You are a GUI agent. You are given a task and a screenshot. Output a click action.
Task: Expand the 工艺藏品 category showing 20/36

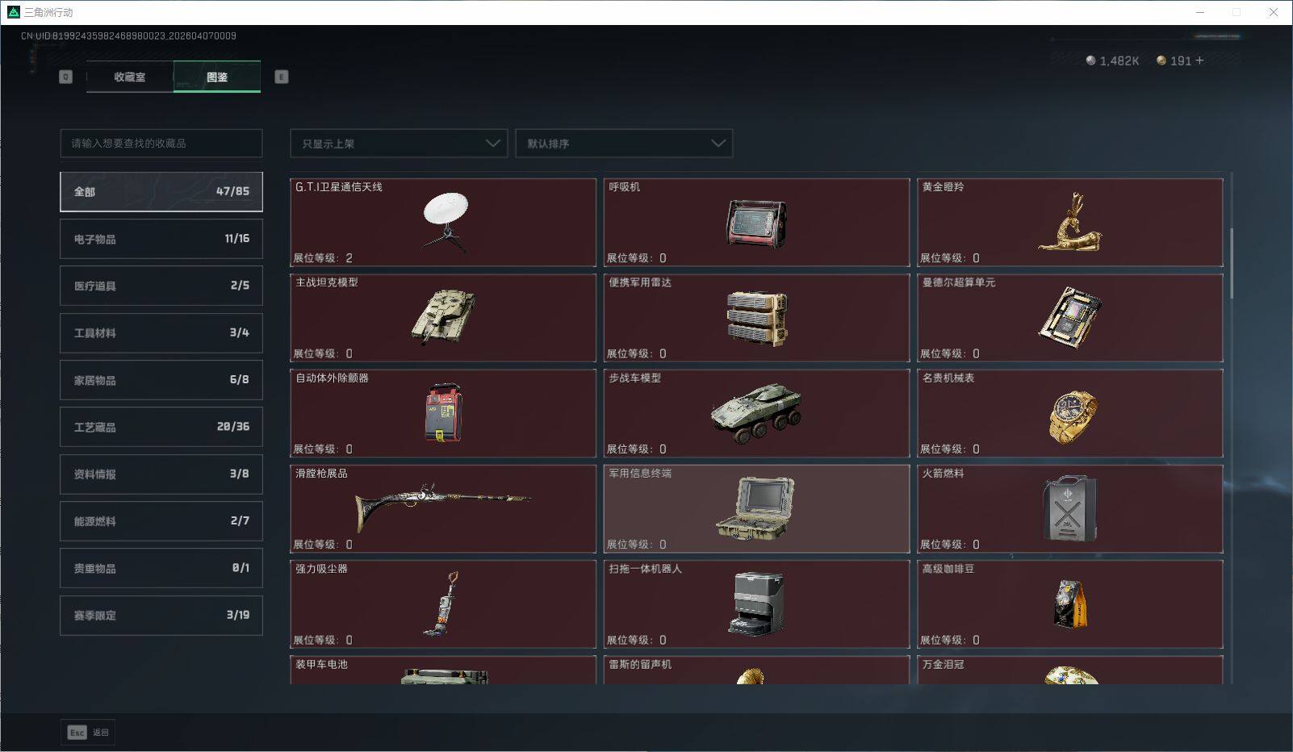tap(161, 427)
